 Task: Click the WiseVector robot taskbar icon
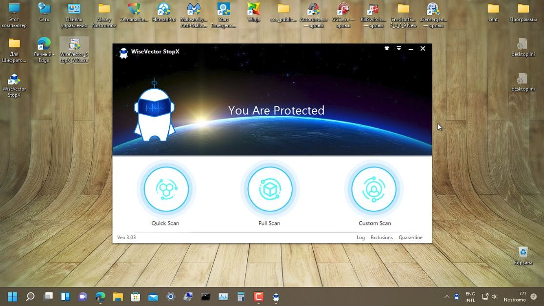tap(276, 297)
